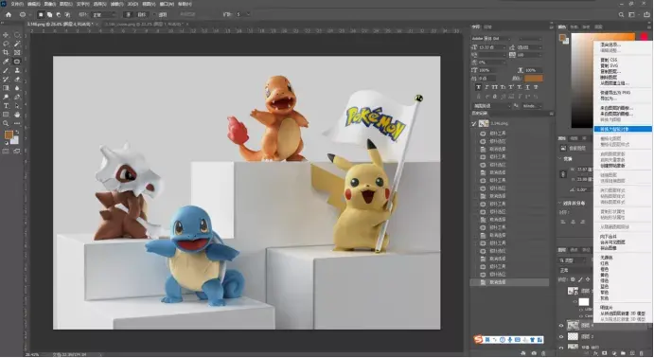Select last 取消选择 history state

click(x=510, y=282)
